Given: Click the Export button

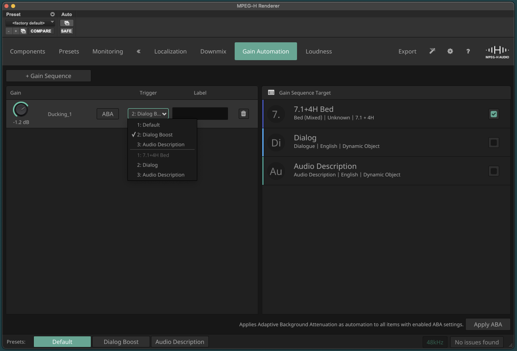Looking at the screenshot, I should tap(407, 51).
